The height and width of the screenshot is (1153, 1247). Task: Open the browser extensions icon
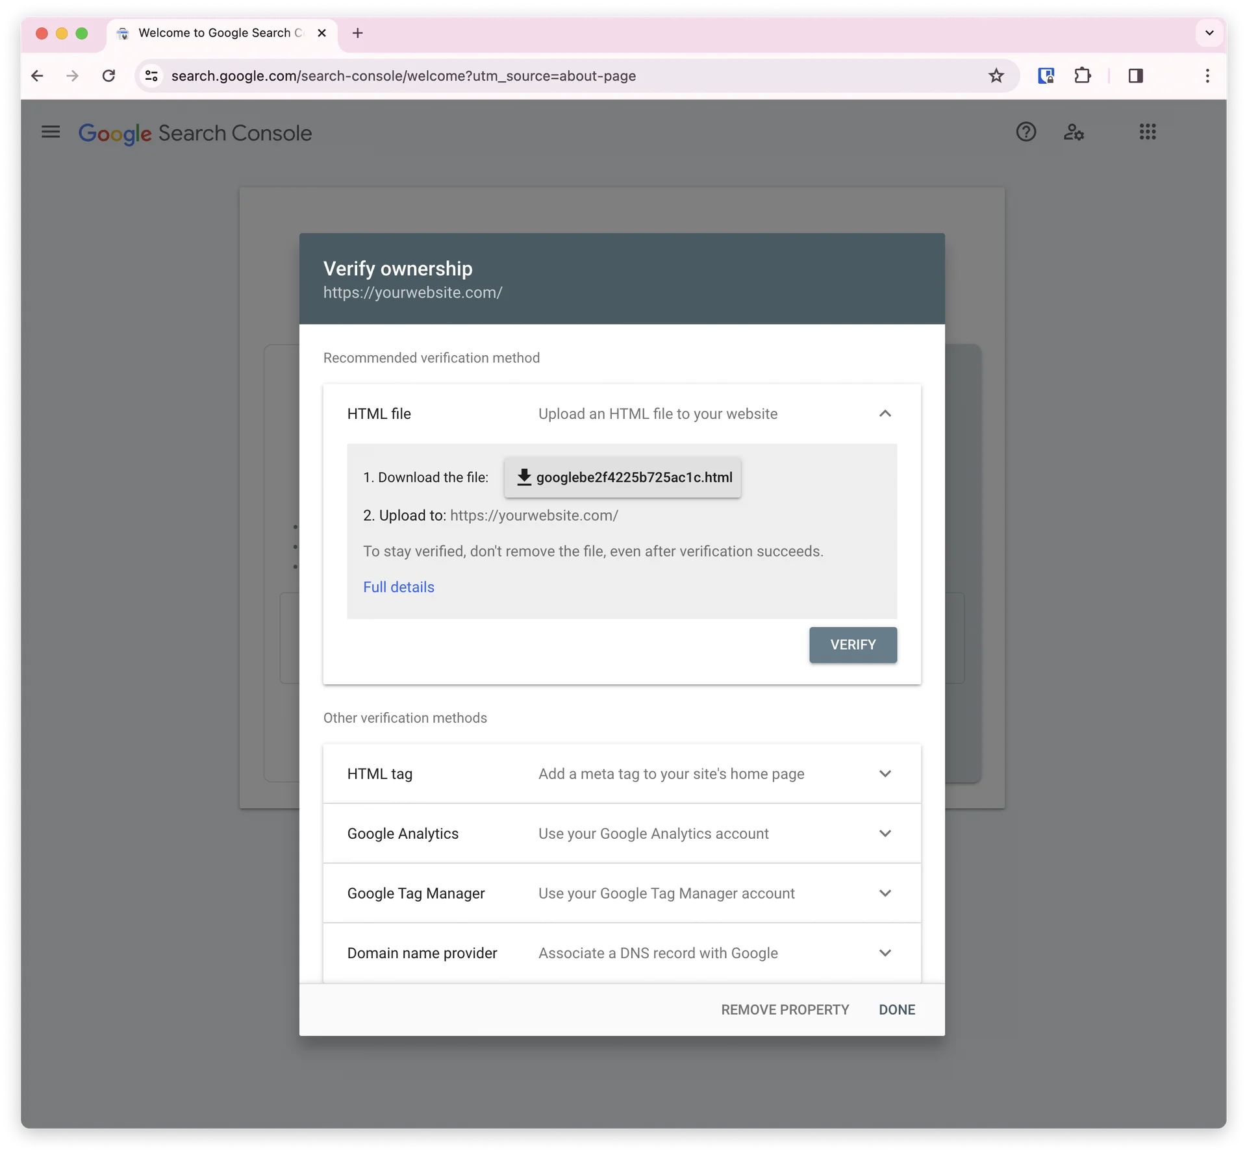[1083, 76]
